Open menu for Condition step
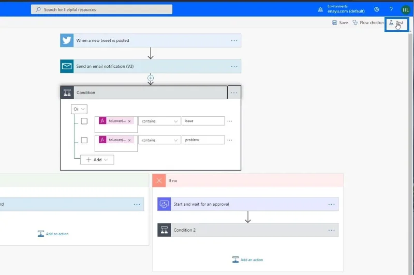 tap(234, 93)
